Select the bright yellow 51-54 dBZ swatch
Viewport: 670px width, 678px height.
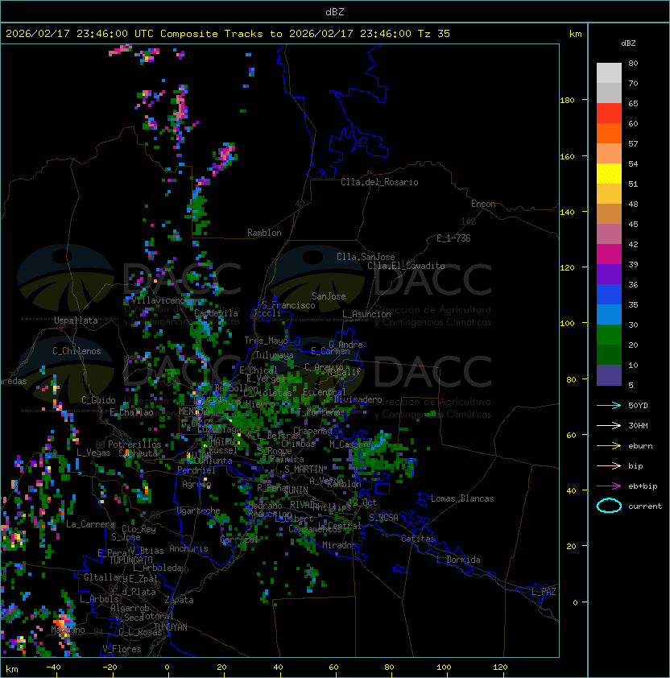[x=609, y=173]
